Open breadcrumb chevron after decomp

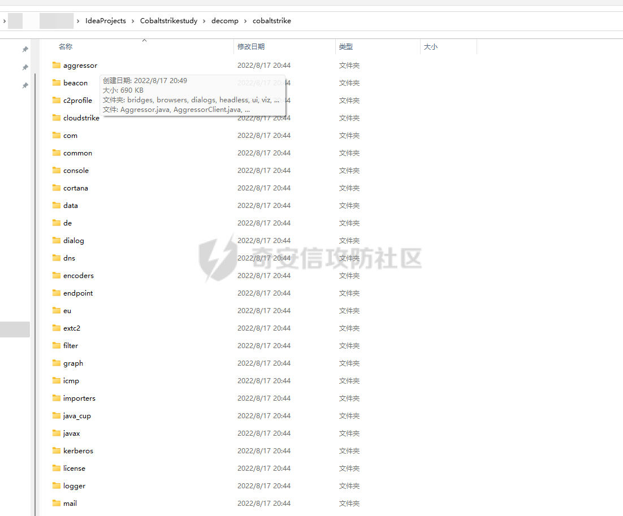point(245,21)
